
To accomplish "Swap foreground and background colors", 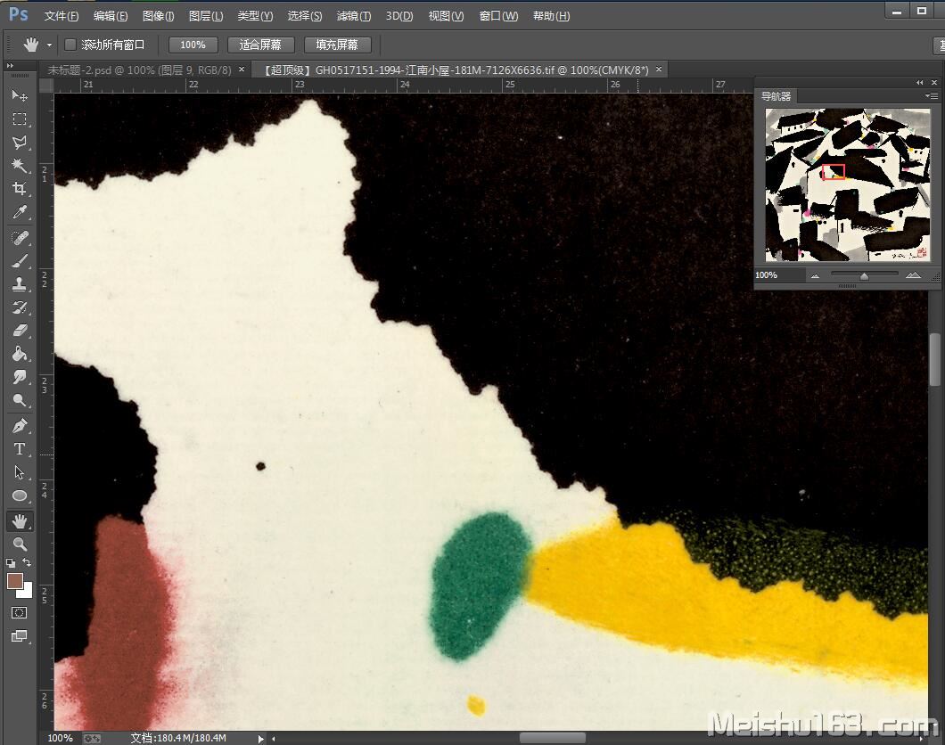I will coord(27,562).
